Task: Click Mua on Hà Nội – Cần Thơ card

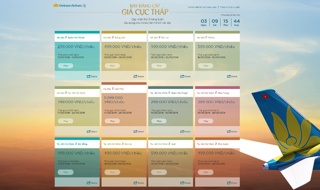Action: 112,121
